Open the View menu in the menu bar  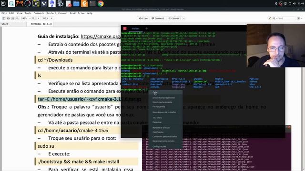click(20, 13)
